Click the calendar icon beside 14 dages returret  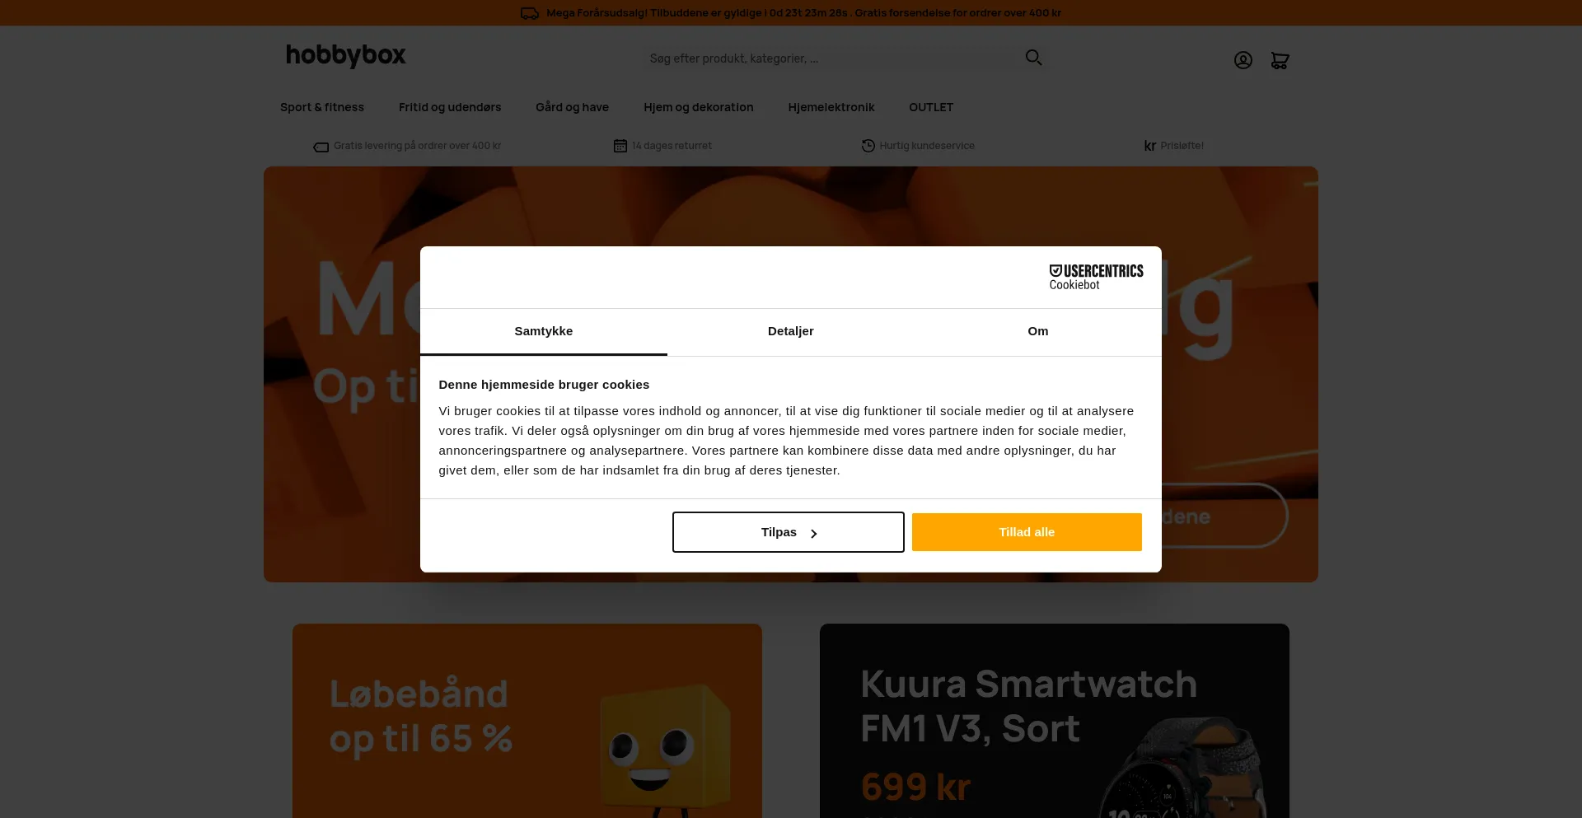[620, 146]
